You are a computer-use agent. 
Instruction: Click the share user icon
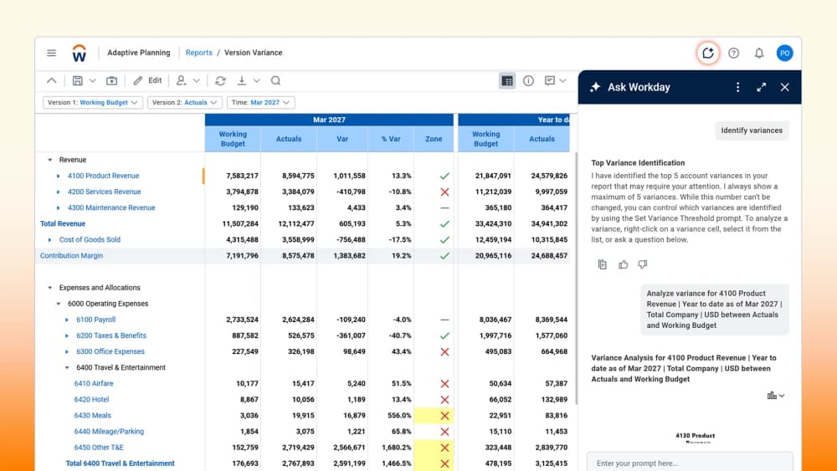point(182,80)
